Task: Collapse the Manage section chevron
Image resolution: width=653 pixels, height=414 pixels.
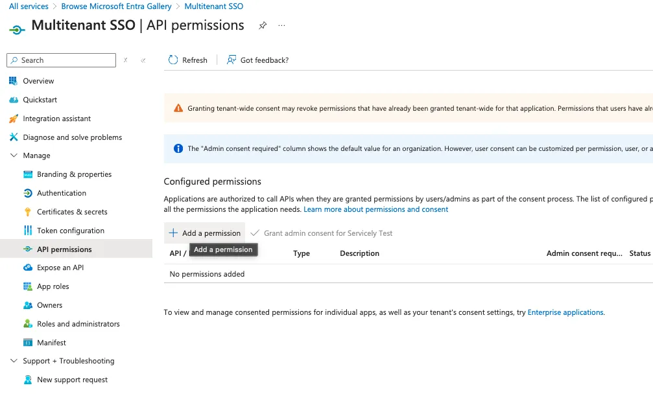Action: pyautogui.click(x=14, y=155)
